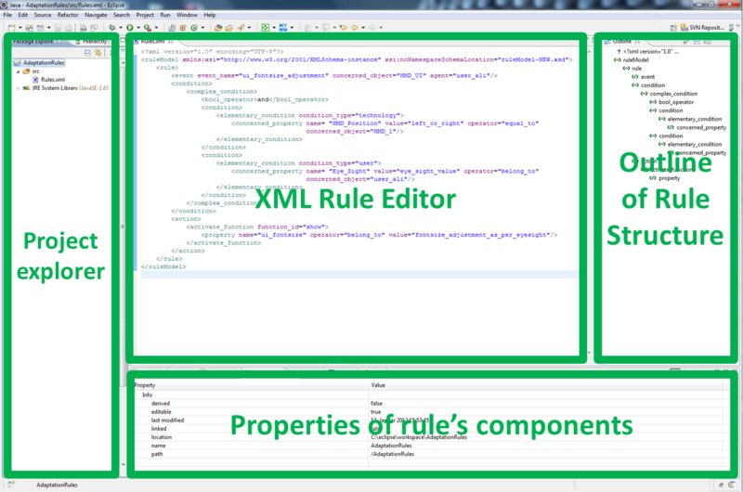The width and height of the screenshot is (743, 492).
Task: Click the Open Perspective icon
Action: point(671,29)
